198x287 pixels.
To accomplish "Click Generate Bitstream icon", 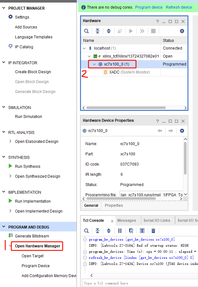I will 11,235.
